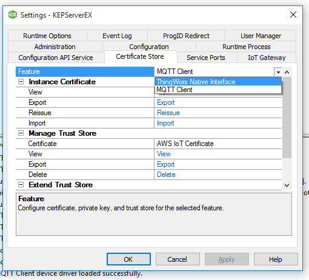Click the Cancel button
309x280 pixels.
(x=178, y=259)
